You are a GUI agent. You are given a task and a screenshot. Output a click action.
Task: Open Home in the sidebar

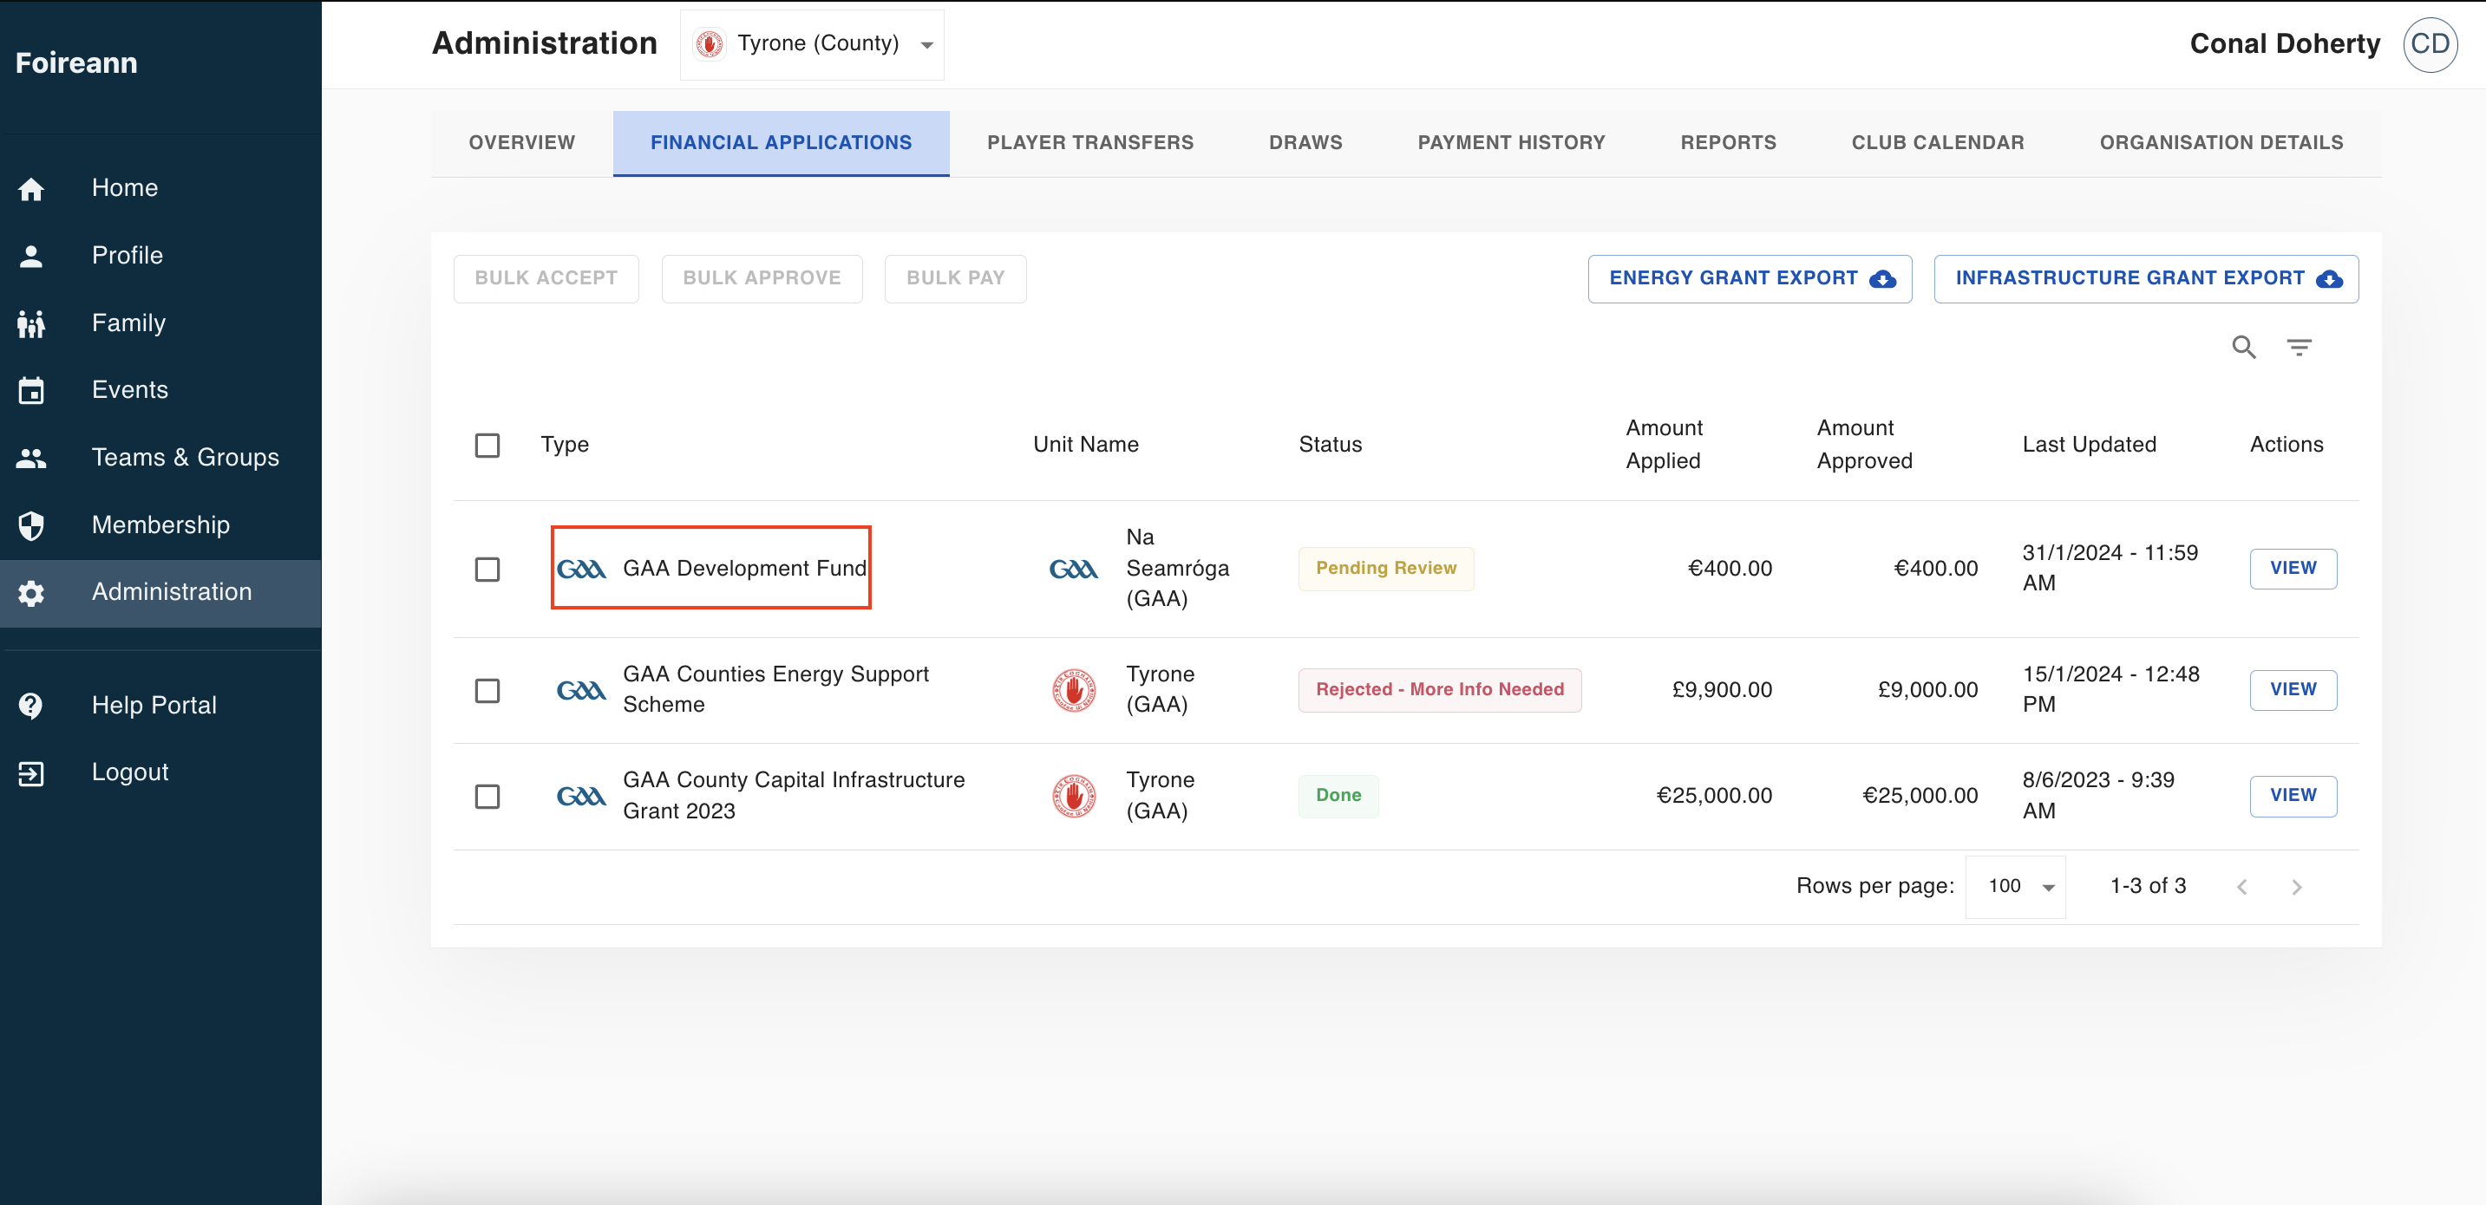160,189
